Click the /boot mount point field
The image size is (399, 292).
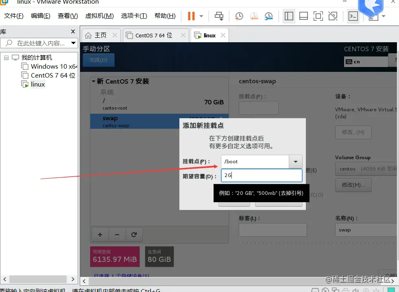tap(255, 162)
